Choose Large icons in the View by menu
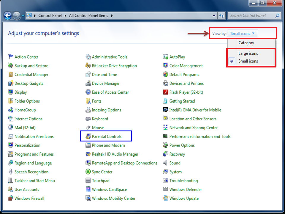Viewport: 285px width, 214px height. [x=248, y=53]
